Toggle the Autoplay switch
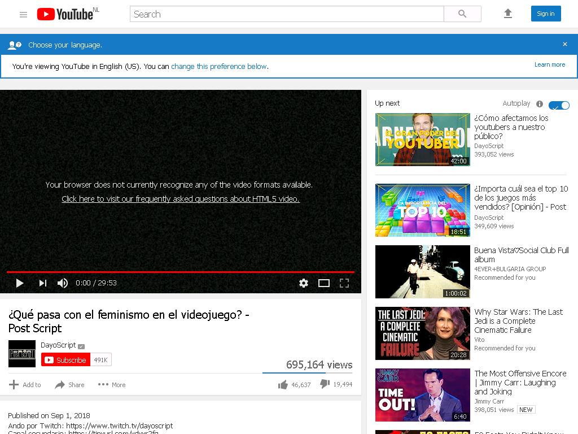Screen dimensions: 578x434 click(559, 105)
